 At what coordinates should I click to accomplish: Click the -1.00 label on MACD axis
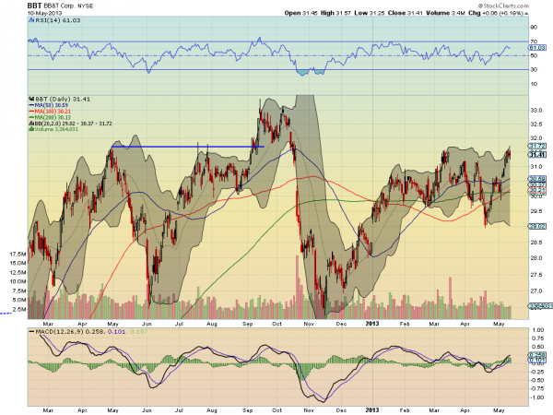tap(537, 397)
